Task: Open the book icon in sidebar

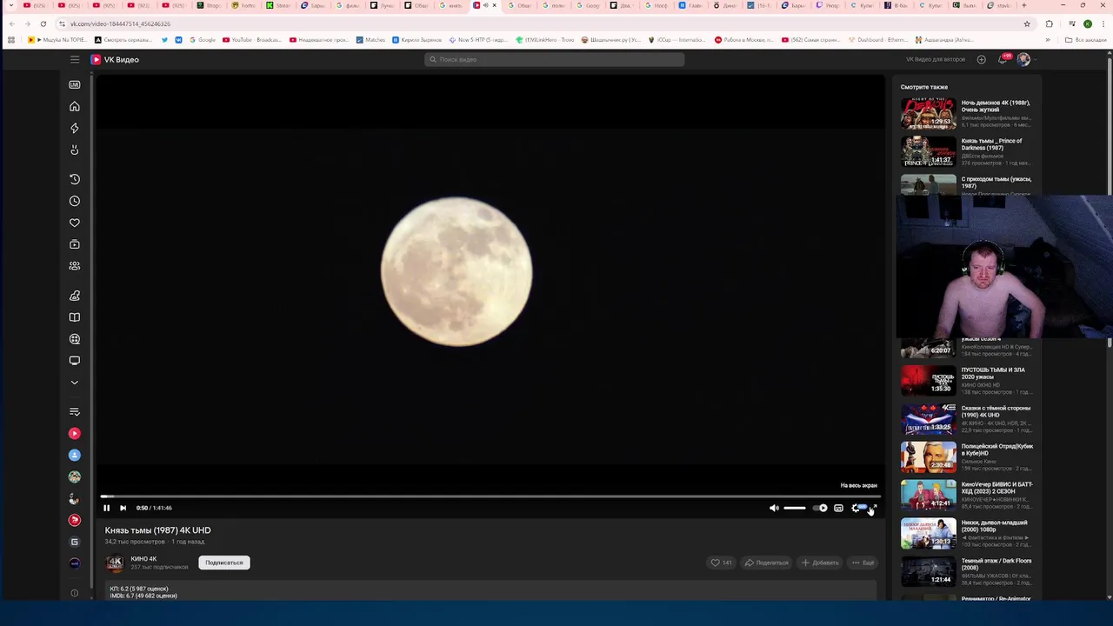Action: pos(75,317)
